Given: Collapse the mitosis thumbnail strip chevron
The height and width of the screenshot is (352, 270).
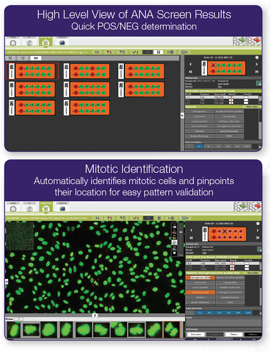Looking at the screenshot, I should coord(95,315).
